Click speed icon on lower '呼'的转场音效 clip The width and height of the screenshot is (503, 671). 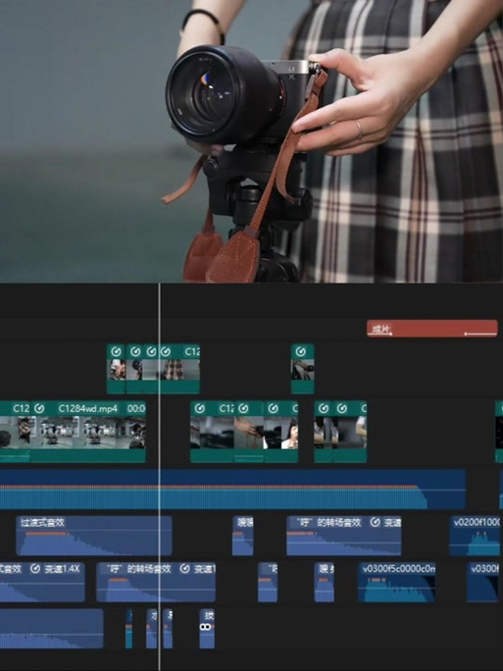pyautogui.click(x=184, y=569)
